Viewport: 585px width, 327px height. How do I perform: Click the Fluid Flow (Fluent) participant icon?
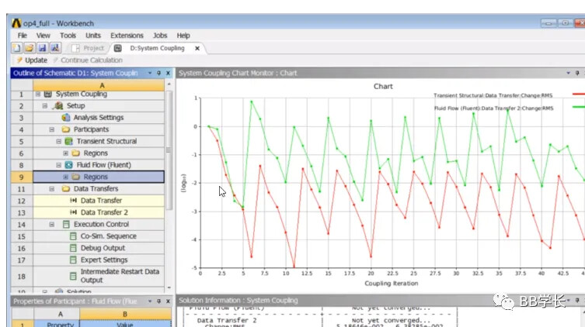point(70,165)
